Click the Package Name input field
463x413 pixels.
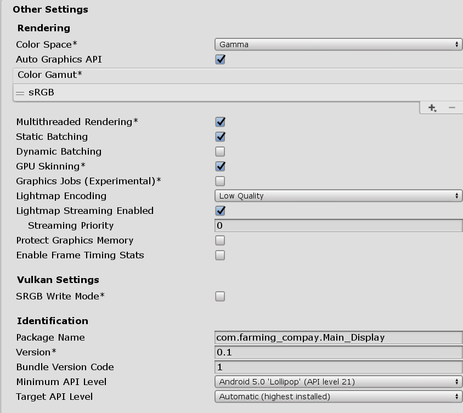(338, 337)
